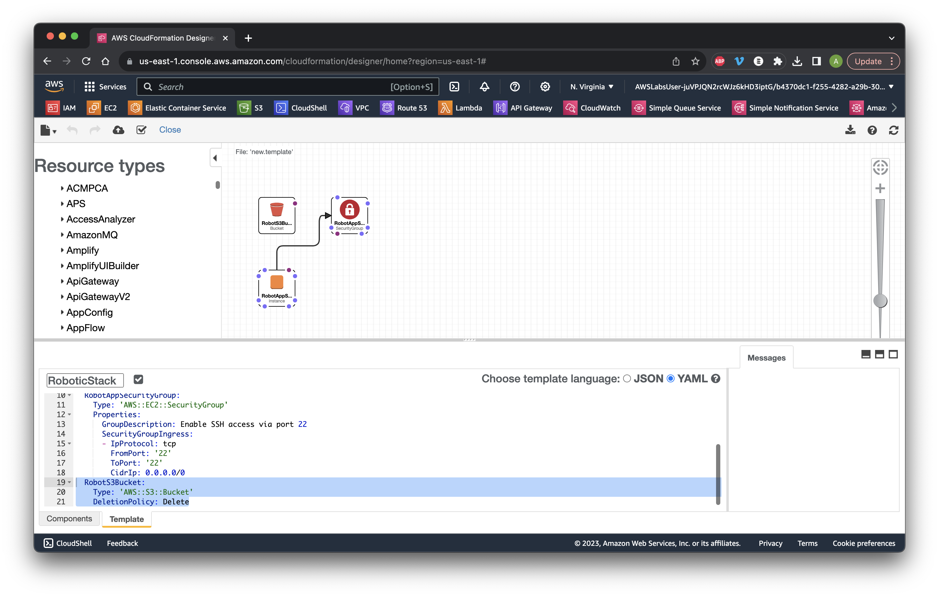The width and height of the screenshot is (939, 597).
Task: Select the RobotAppSecurityGroup lock resource
Action: click(349, 215)
